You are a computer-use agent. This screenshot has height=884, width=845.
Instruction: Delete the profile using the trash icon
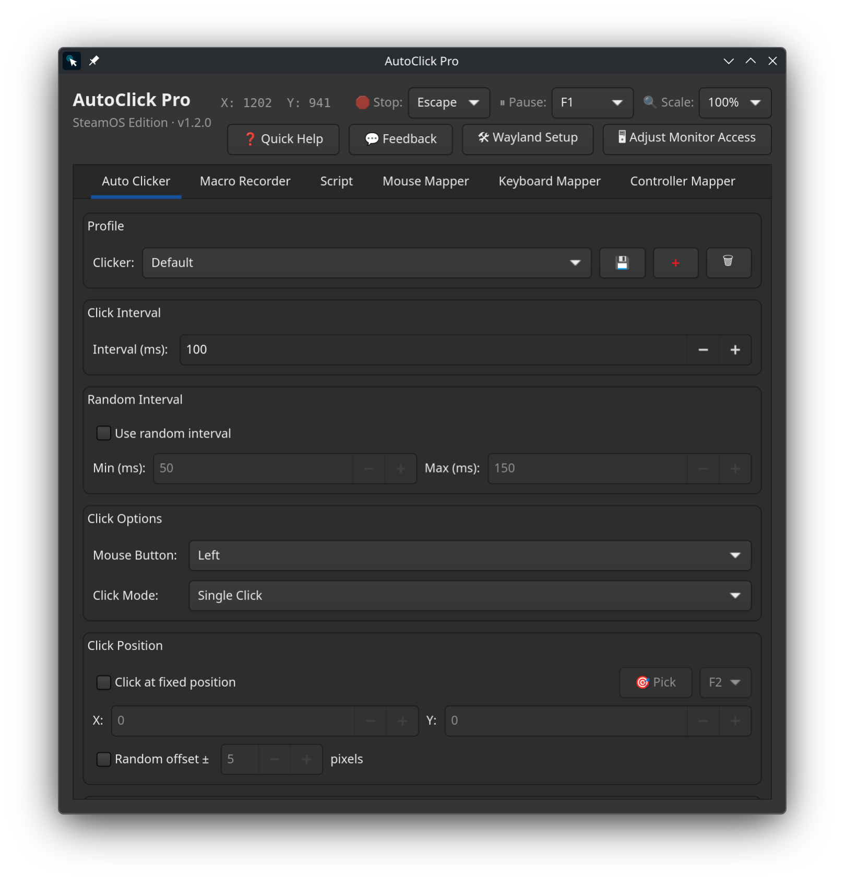coord(729,263)
